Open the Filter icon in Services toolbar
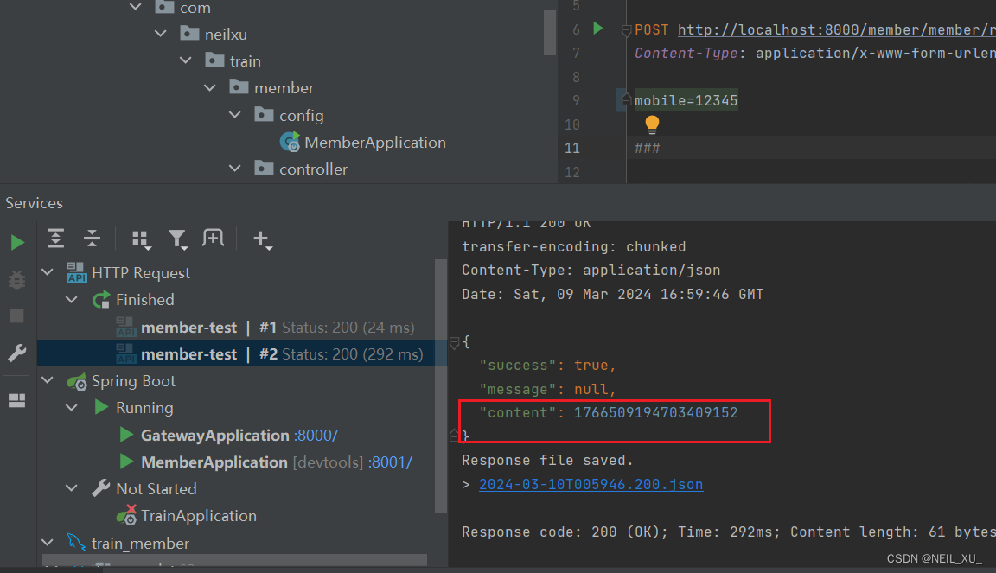 click(178, 239)
